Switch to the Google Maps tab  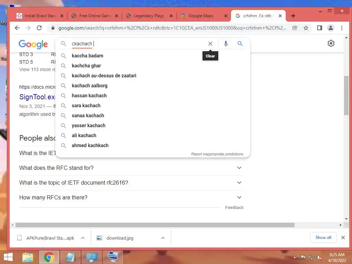pos(201,16)
